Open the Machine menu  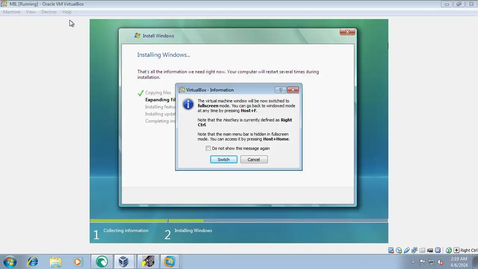point(12,12)
